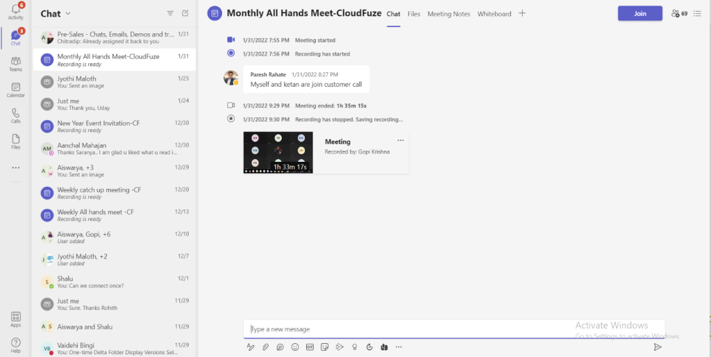Switch to the Chat tab

coord(393,14)
